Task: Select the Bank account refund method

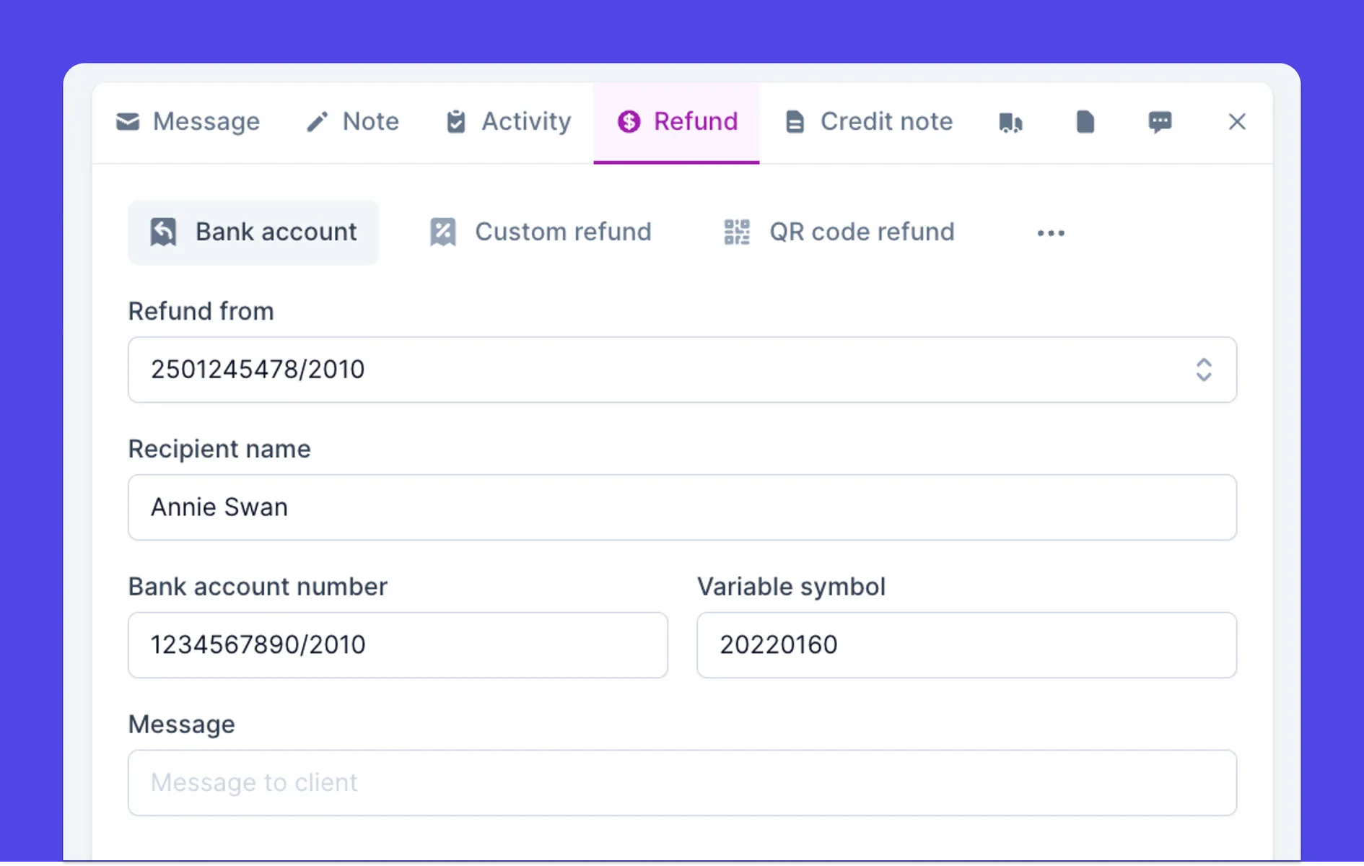Action: click(x=253, y=232)
